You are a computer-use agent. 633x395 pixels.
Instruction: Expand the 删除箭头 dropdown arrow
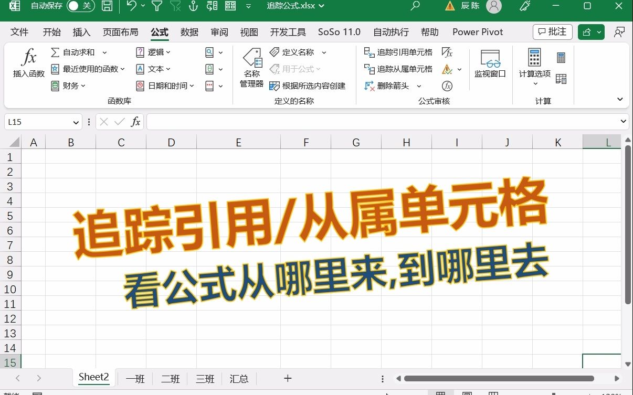point(419,86)
